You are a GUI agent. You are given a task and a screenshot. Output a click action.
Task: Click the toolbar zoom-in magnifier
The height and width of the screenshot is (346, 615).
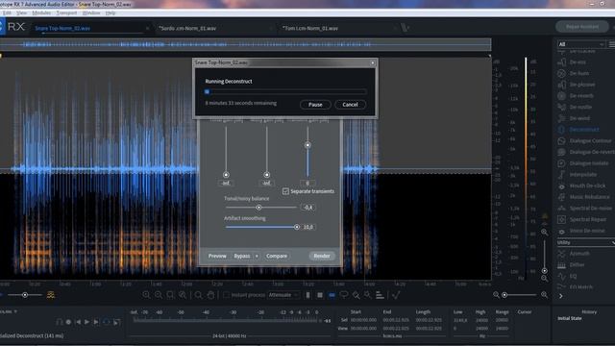[x=146, y=295]
